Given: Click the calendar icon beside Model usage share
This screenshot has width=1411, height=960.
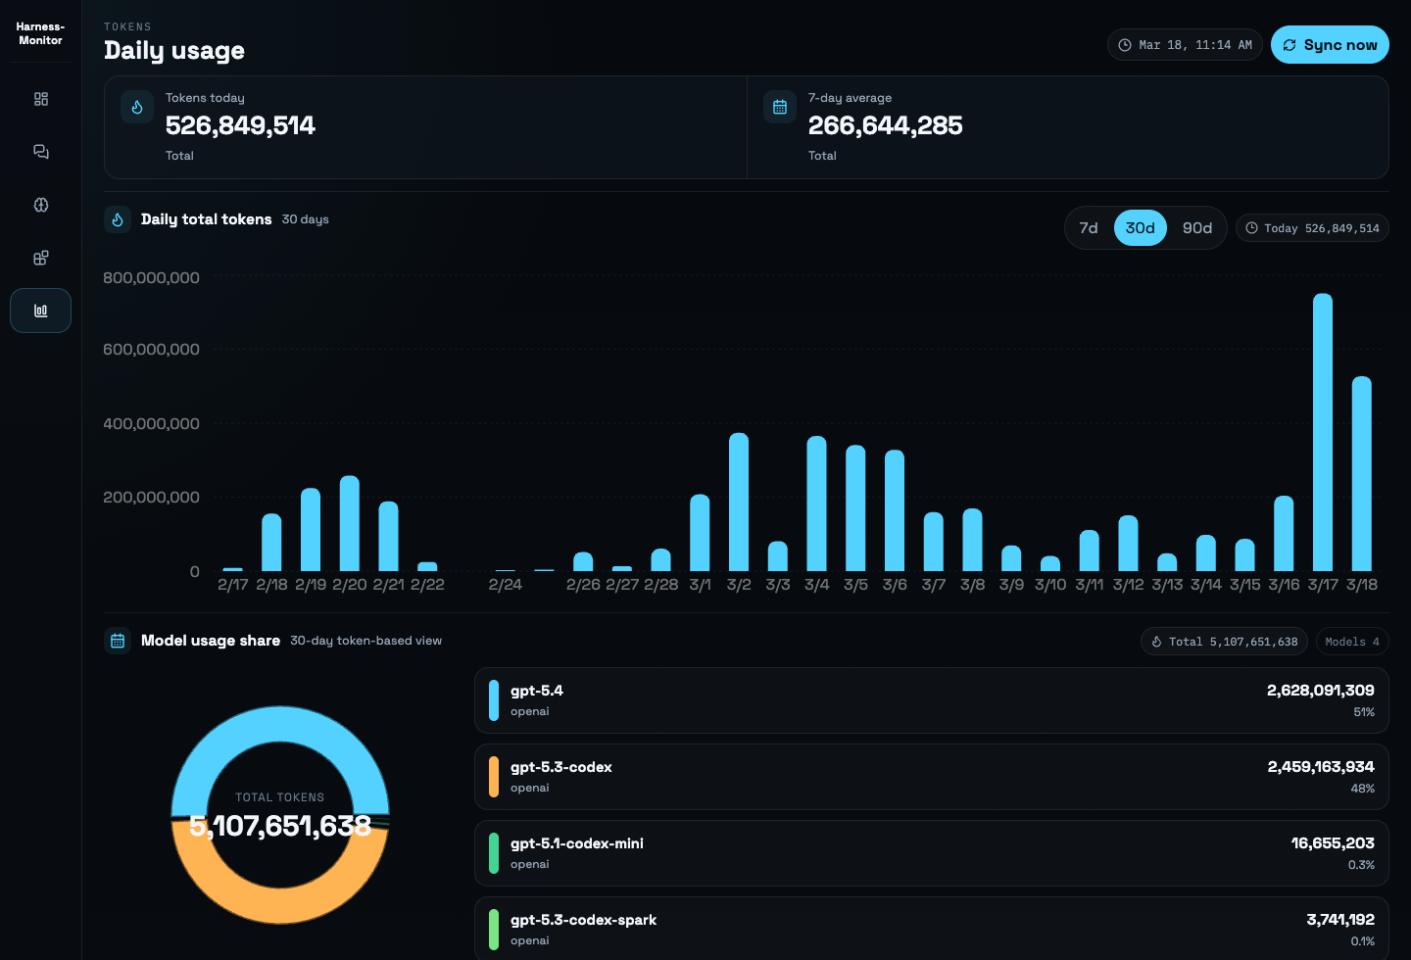Looking at the screenshot, I should tap(118, 641).
